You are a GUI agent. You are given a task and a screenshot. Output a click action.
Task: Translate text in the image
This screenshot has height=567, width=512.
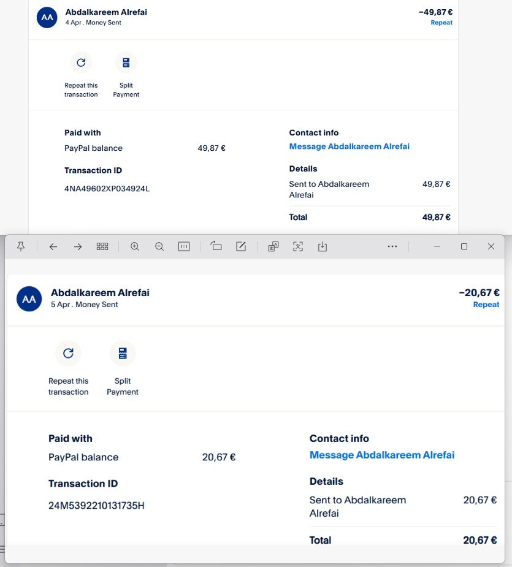(x=273, y=246)
